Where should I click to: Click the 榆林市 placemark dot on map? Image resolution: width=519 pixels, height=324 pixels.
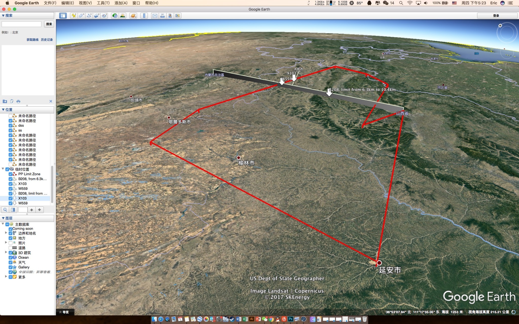tap(238, 158)
